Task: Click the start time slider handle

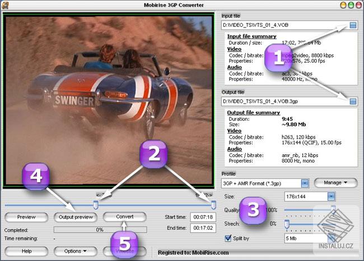Action: 96,205
